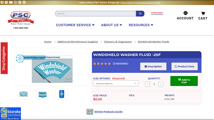Click the five-star rating
Image resolution: width=214 pixels, height=120 pixels.
(x=102, y=64)
